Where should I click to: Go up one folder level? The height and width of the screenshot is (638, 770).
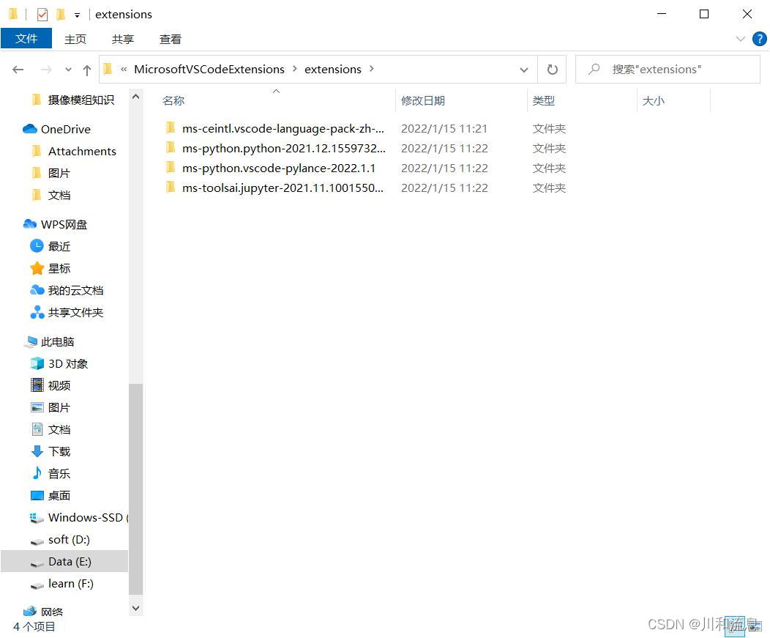click(87, 70)
